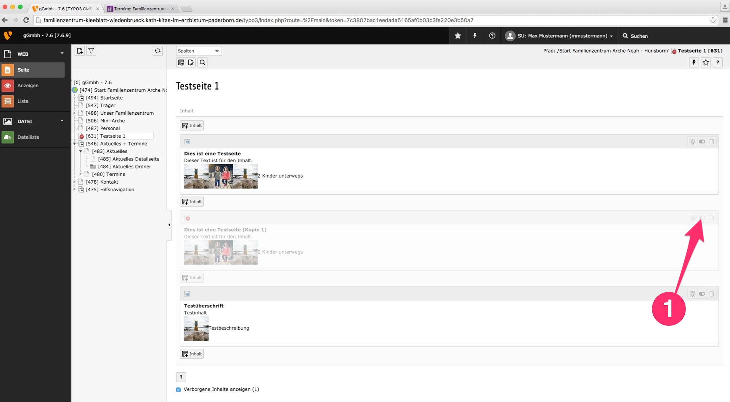The width and height of the screenshot is (730, 402).
Task: Open the bookmarks star in top bar
Action: coord(458,36)
